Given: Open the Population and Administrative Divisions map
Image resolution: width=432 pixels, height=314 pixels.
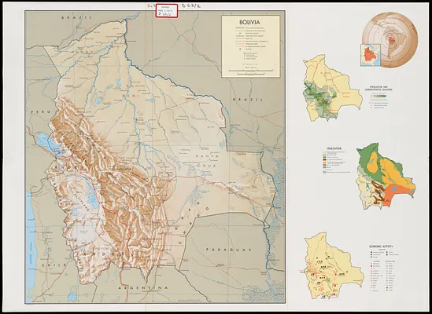Looking at the screenshot, I should (332, 88).
